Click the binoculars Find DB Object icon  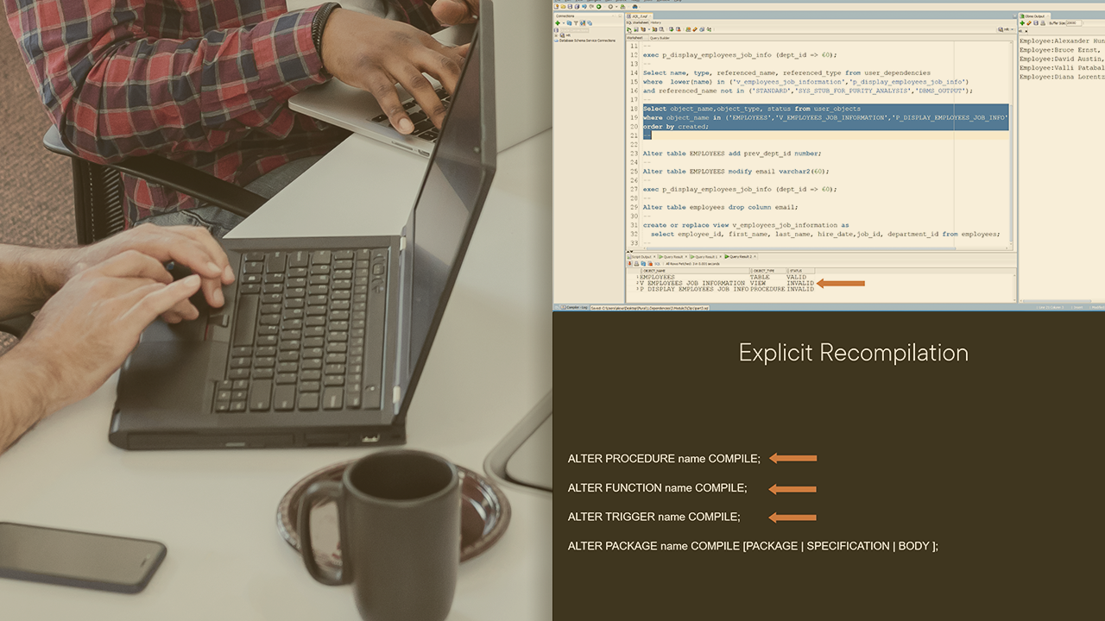635,7
